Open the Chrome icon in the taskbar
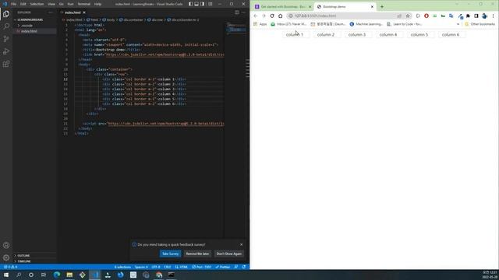This screenshot has width=499, height=280. coord(159,275)
